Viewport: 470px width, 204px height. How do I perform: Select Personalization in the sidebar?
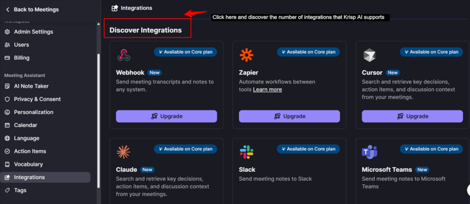tap(34, 112)
